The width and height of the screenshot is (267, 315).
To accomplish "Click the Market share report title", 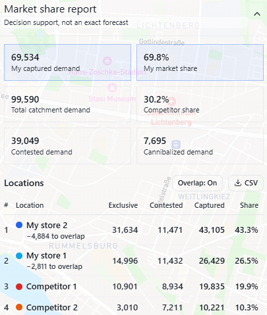I will [x=50, y=9].
